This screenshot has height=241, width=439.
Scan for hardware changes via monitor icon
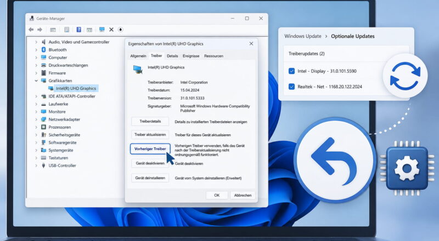coord(102,30)
